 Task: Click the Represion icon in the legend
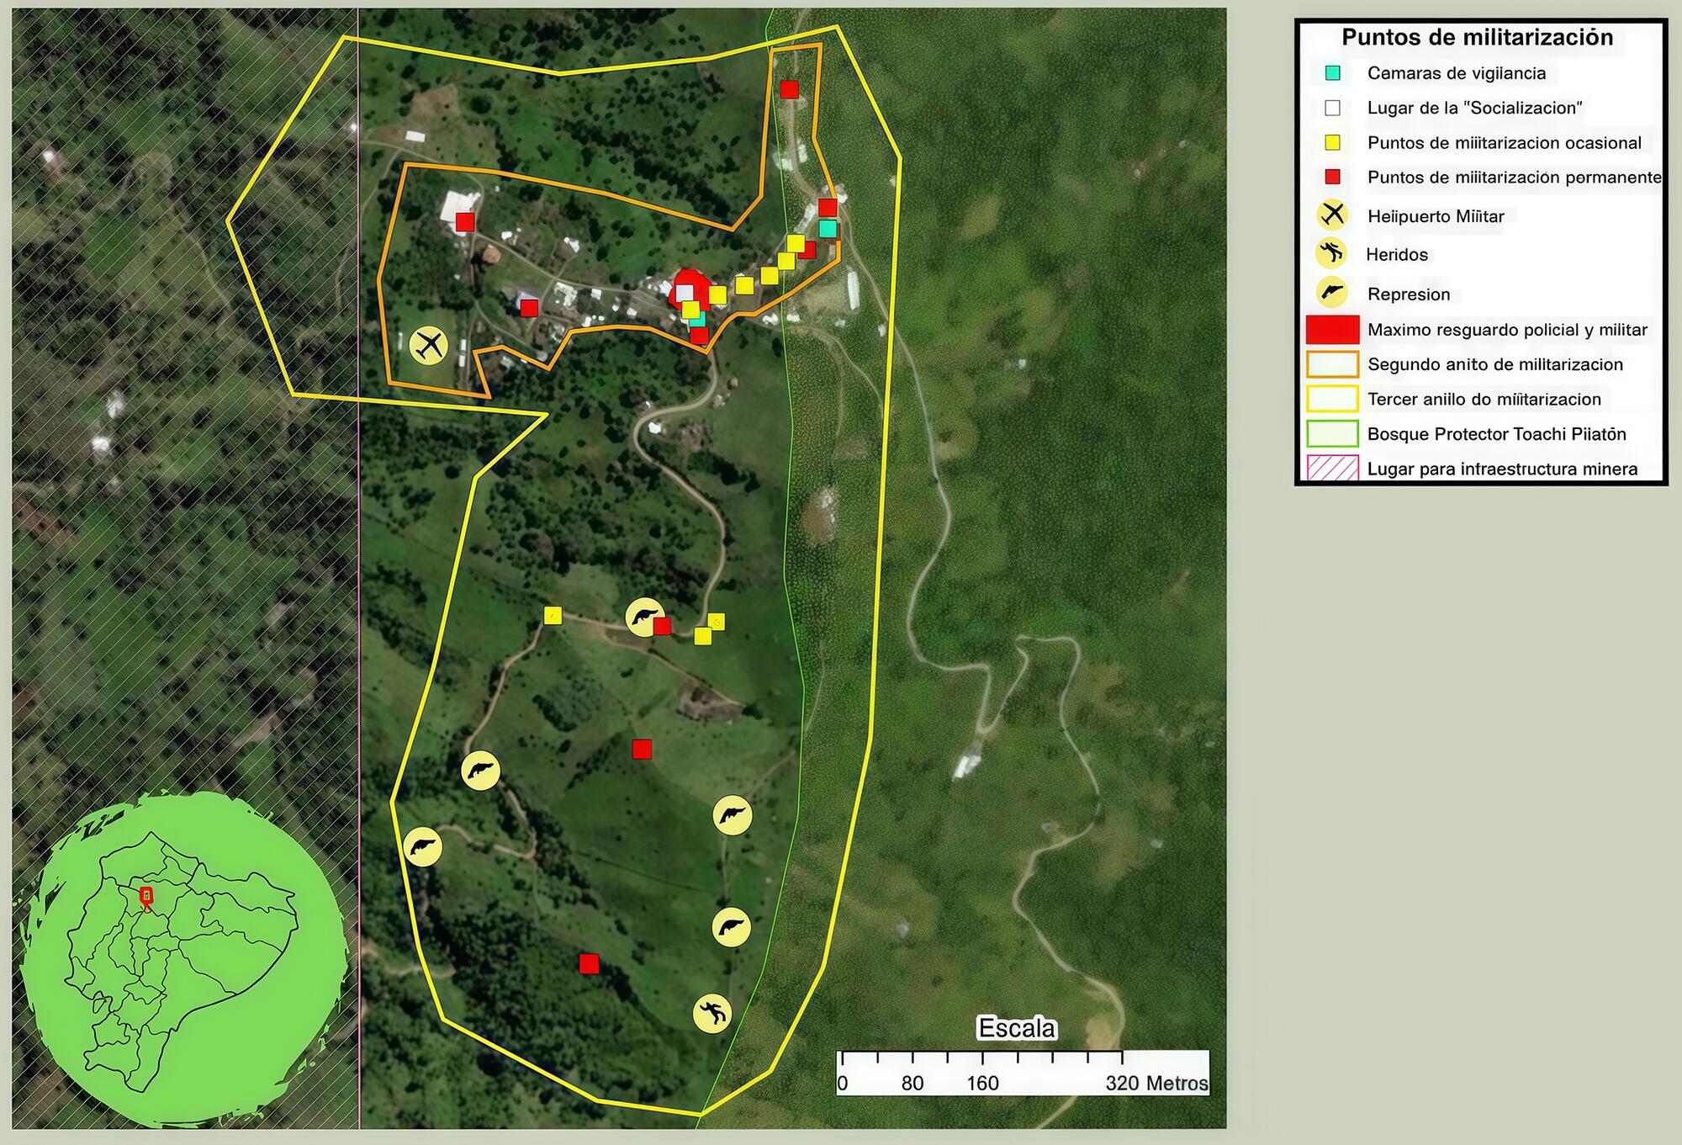pos(1332,293)
